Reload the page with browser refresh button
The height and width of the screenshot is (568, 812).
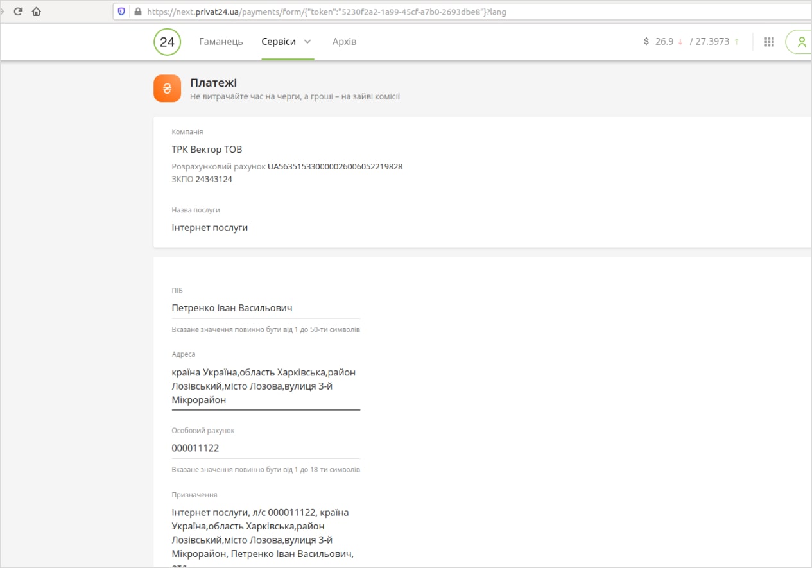point(19,12)
